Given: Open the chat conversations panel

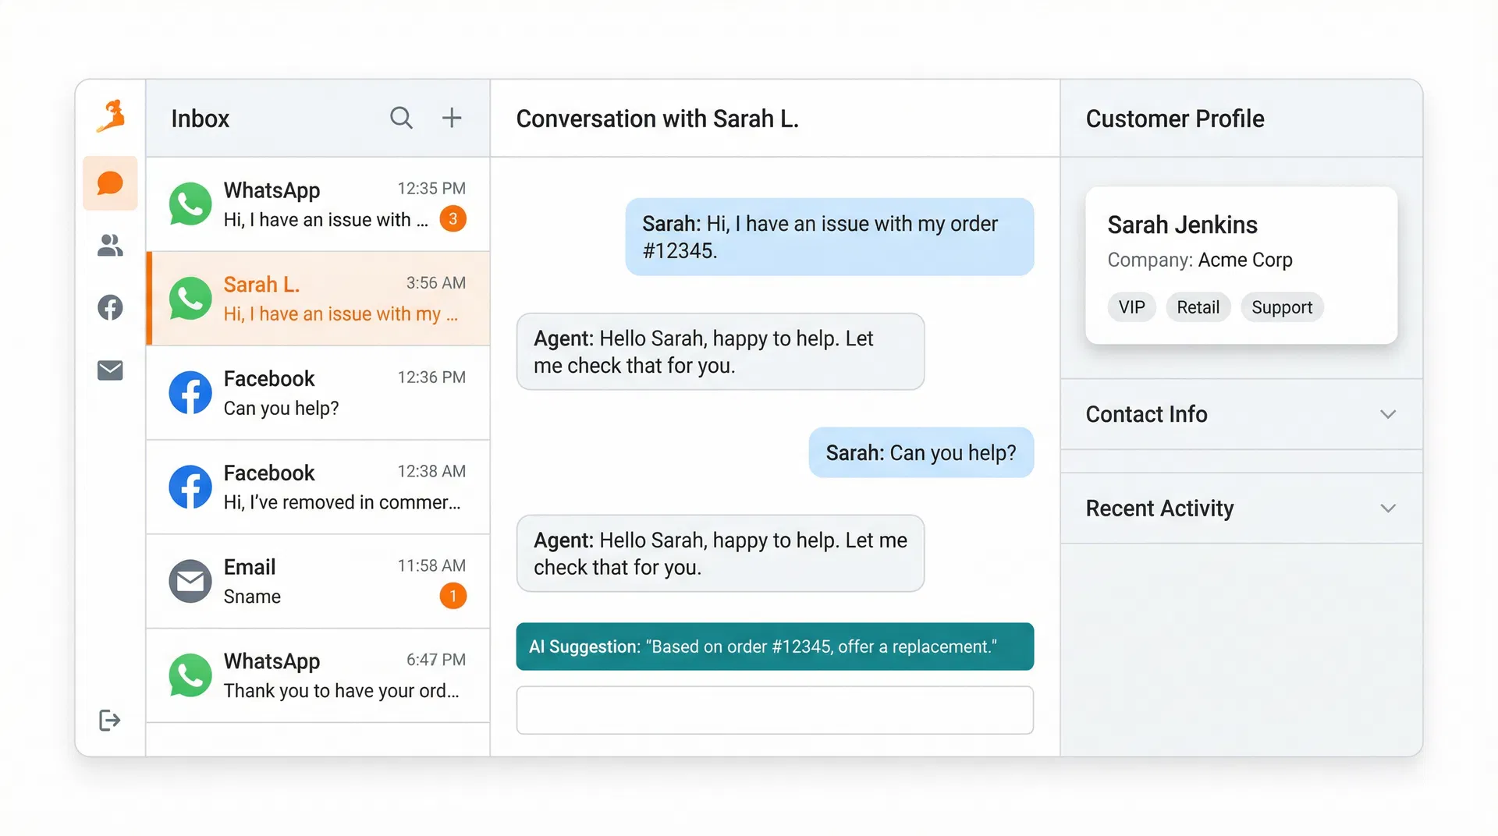Looking at the screenshot, I should click(109, 182).
